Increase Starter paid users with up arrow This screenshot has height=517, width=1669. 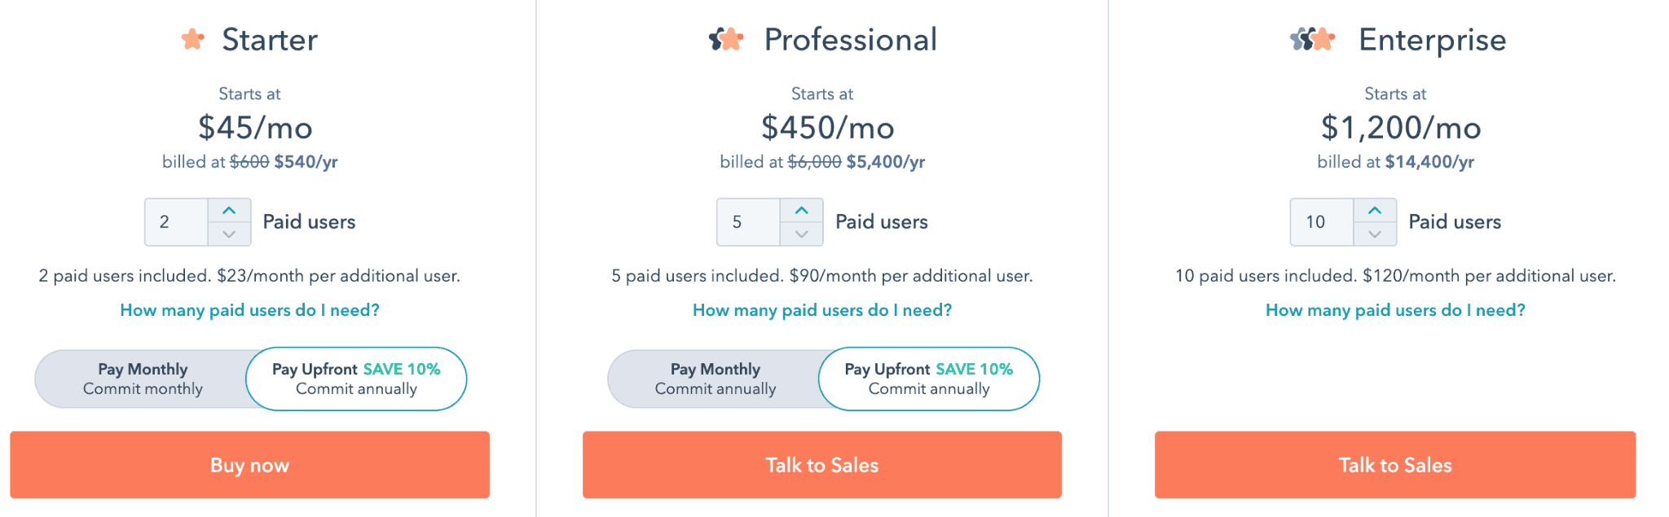pos(229,210)
